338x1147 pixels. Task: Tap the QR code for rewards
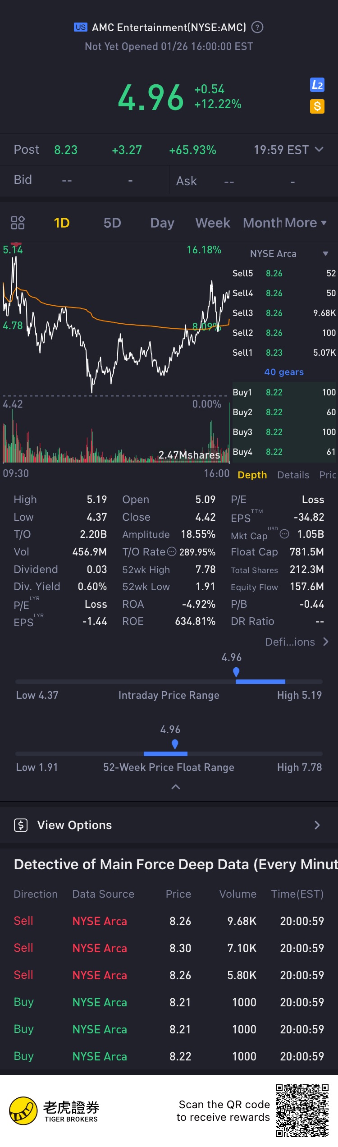[x=302, y=1110]
